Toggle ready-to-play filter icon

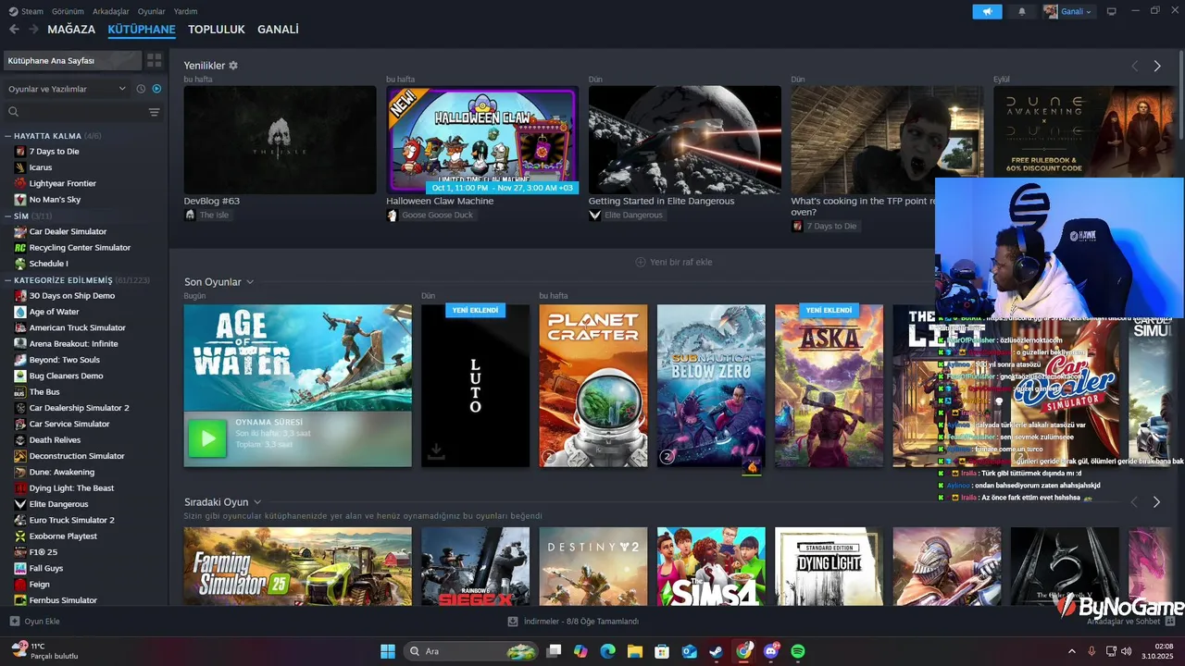coord(156,89)
